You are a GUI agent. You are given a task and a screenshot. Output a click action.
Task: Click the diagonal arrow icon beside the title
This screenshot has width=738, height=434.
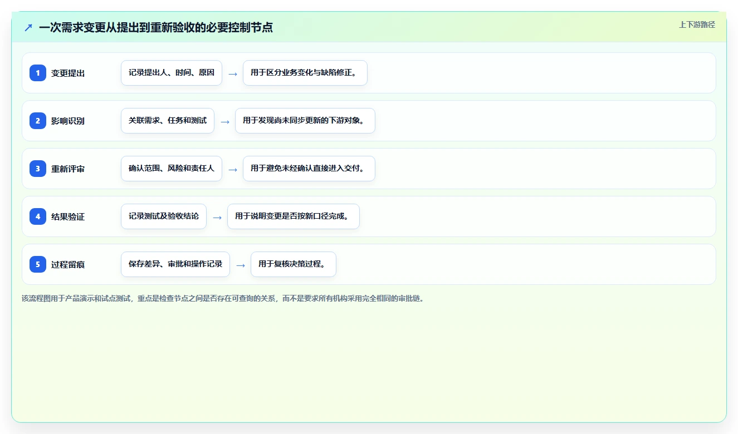pos(28,27)
